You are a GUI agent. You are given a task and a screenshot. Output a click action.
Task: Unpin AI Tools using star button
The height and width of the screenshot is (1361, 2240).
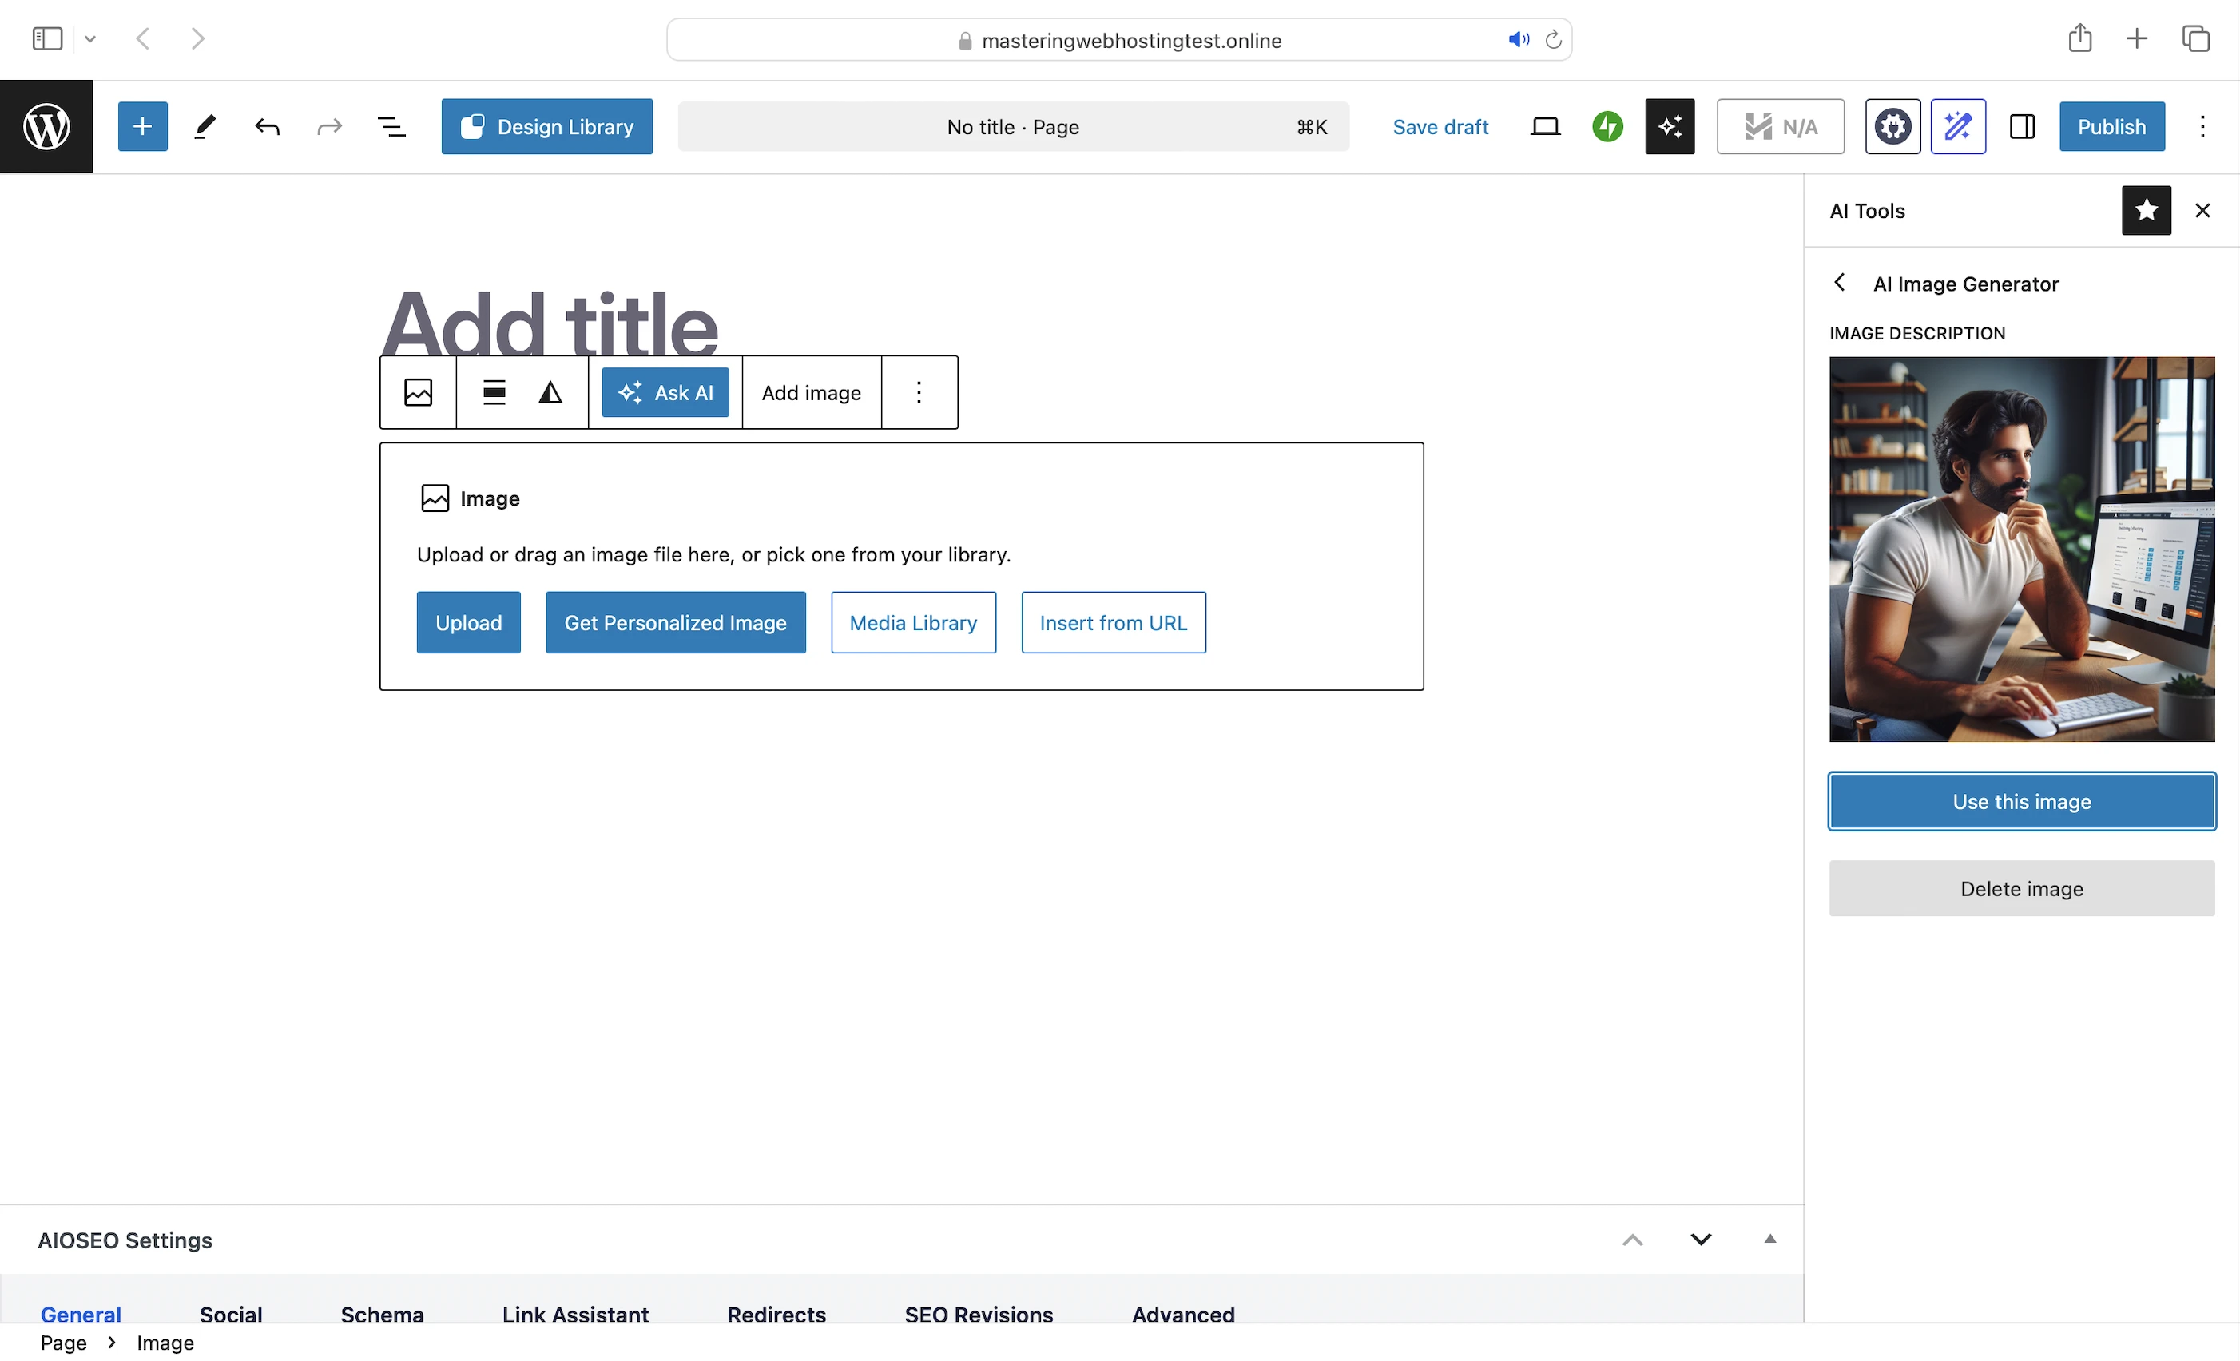[2146, 211]
